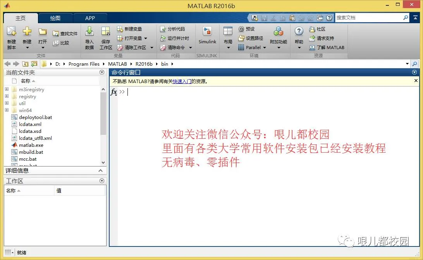Select mcc.bat file
The width and height of the screenshot is (423, 260).
28,159
